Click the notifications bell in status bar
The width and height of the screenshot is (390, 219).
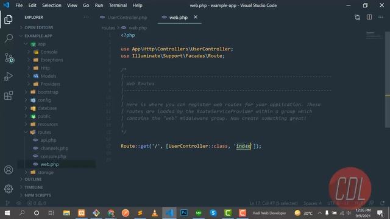click(382, 203)
